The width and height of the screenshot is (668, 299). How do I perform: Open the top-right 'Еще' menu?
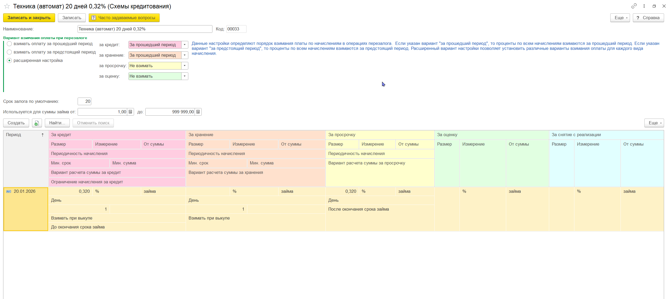[620, 18]
